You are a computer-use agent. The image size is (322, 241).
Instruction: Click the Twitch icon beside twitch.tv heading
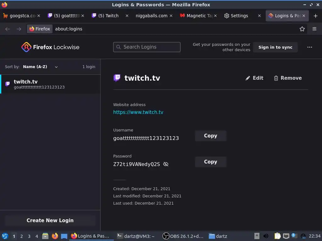coord(117,78)
